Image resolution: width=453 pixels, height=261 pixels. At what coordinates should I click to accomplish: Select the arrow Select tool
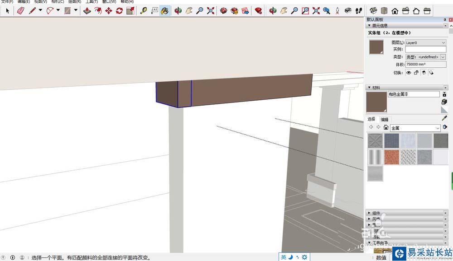[8, 11]
